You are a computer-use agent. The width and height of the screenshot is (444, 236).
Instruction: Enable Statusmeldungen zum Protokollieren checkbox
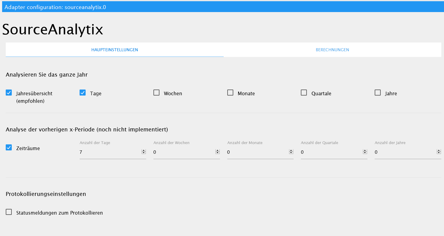click(9, 212)
